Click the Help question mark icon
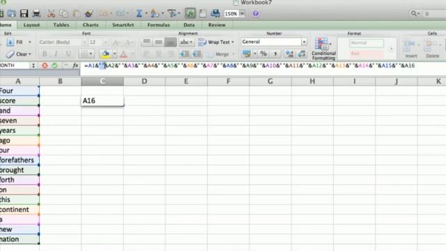The width and height of the screenshot is (446, 251). (256, 13)
